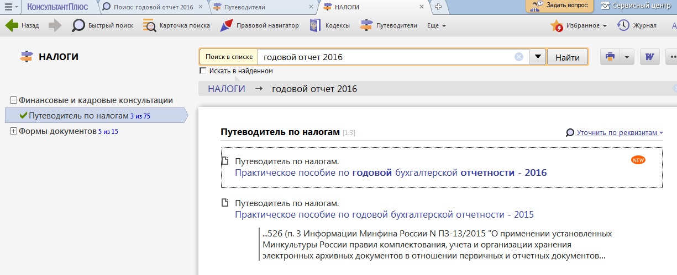677x275 pixels.
Task: Click the green Back arrow icon
Action: click(x=12, y=25)
